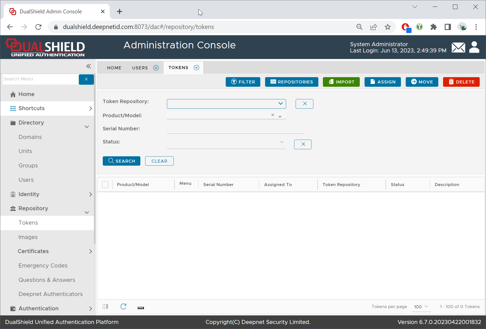
Task: Tick the select-all tokens checkbox
Action: point(105,185)
